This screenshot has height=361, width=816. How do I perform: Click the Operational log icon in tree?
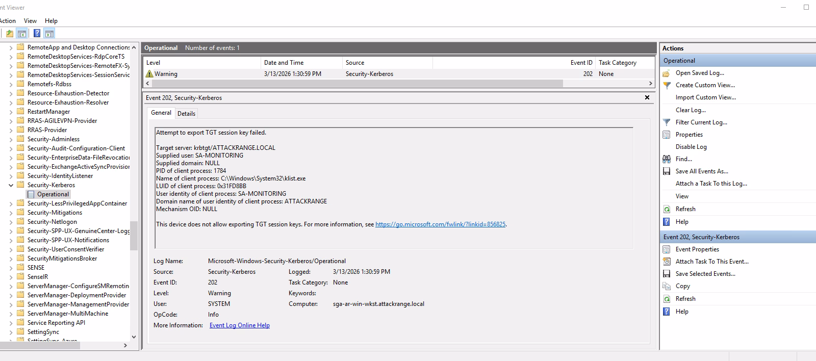31,194
